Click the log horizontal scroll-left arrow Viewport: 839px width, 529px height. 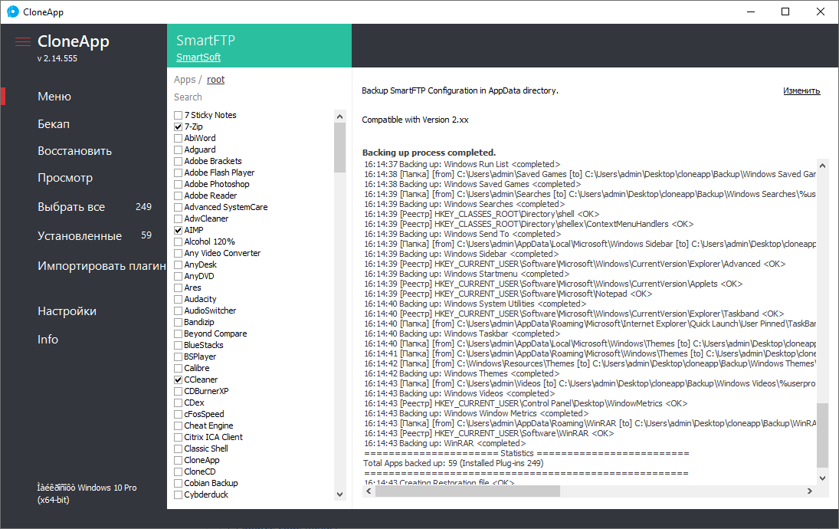369,491
